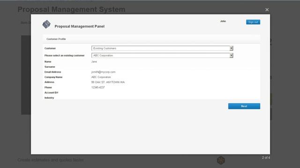Click the Proposal Management System background heading
The image size is (300, 168).
click(x=71, y=9)
